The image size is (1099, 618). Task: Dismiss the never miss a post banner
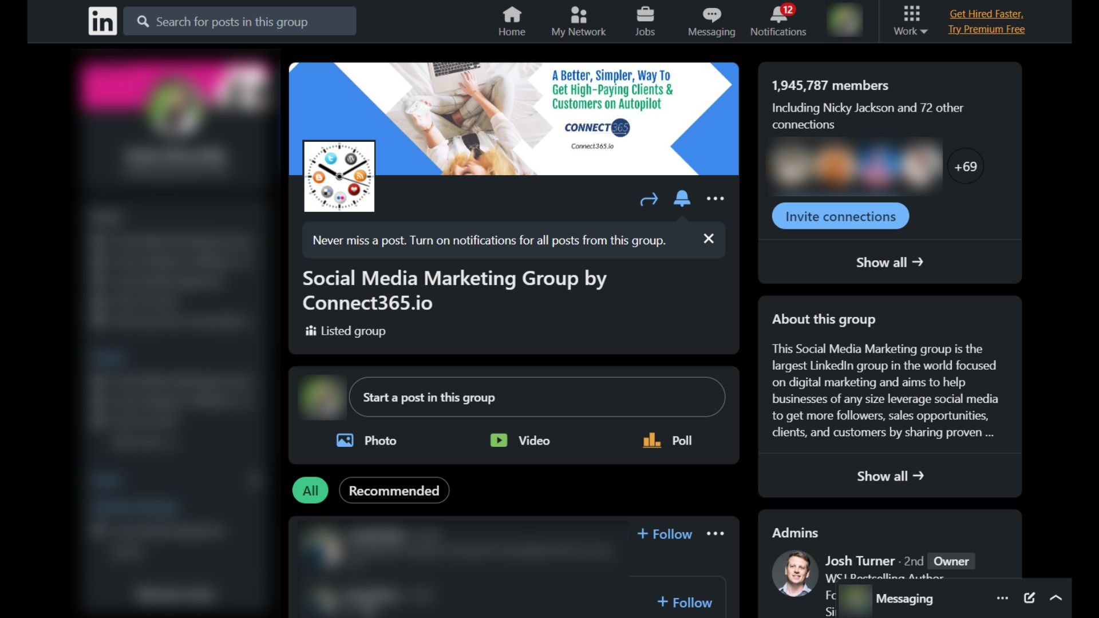[709, 239]
